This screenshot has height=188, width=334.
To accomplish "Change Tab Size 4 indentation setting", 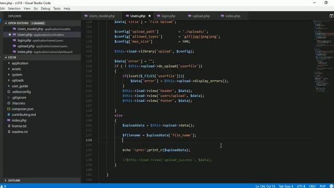I will click(286, 186).
